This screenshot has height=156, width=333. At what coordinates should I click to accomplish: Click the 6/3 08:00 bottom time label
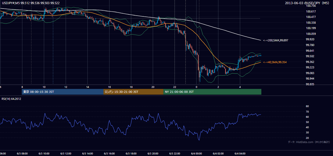click(22, 153)
